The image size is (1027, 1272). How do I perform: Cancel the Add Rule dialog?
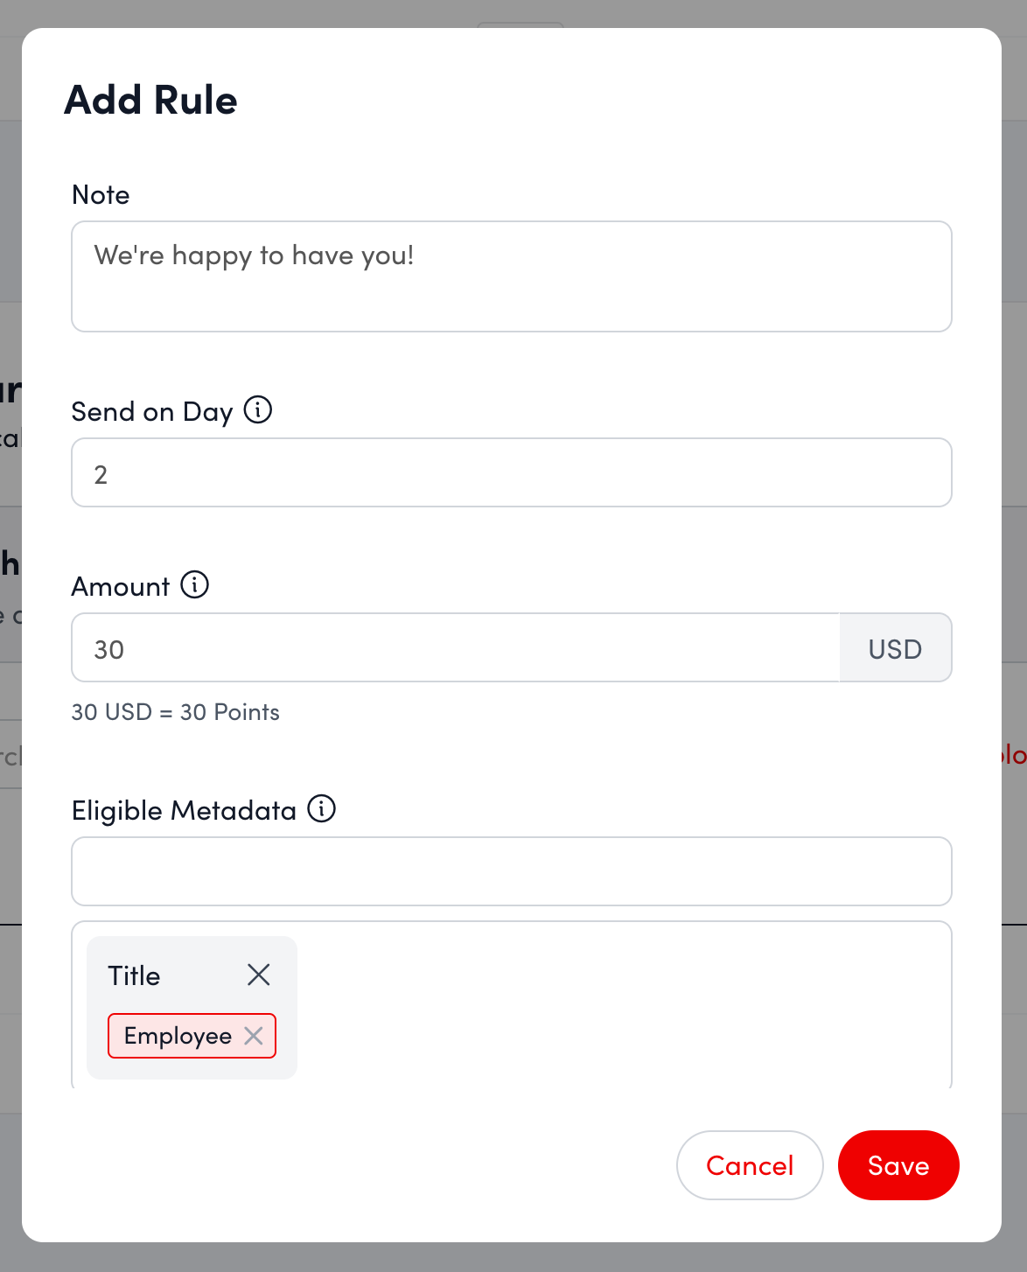pyautogui.click(x=749, y=1165)
